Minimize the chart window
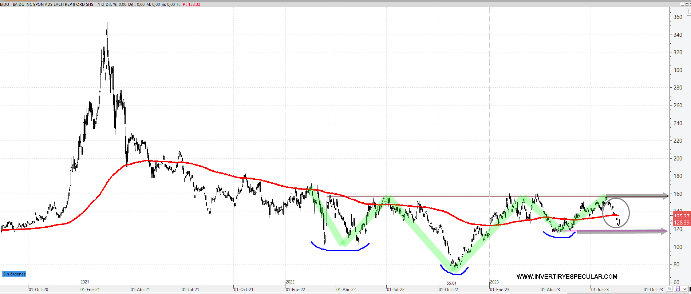Viewport: 691px width, 294px height. click(683, 4)
